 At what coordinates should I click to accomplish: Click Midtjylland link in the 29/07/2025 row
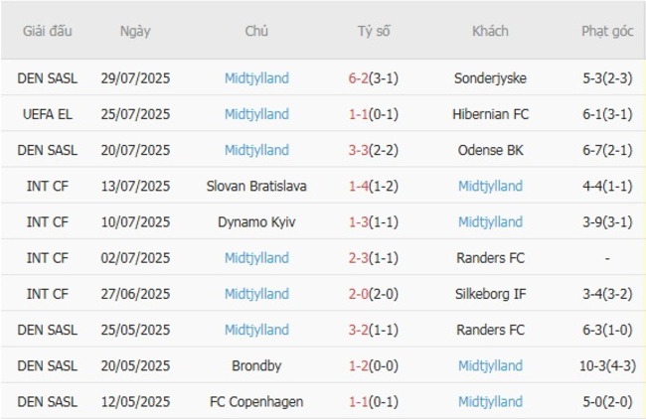coord(256,78)
